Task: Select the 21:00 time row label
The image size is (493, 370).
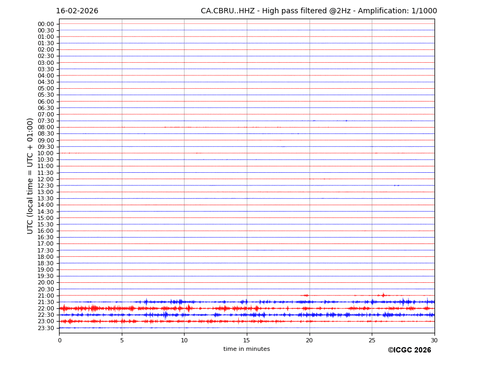Action: point(46,296)
